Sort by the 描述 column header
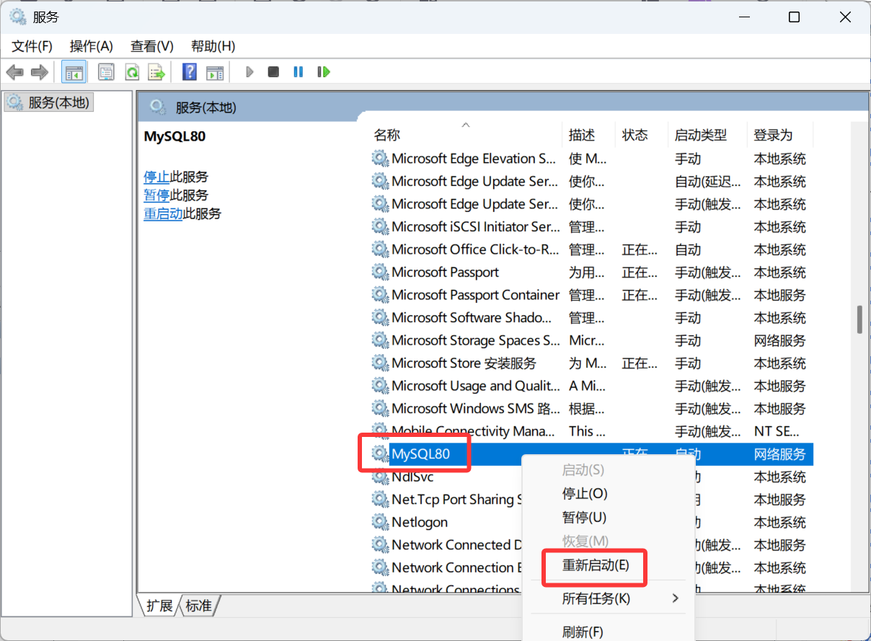This screenshot has height=641, width=871. click(x=588, y=135)
